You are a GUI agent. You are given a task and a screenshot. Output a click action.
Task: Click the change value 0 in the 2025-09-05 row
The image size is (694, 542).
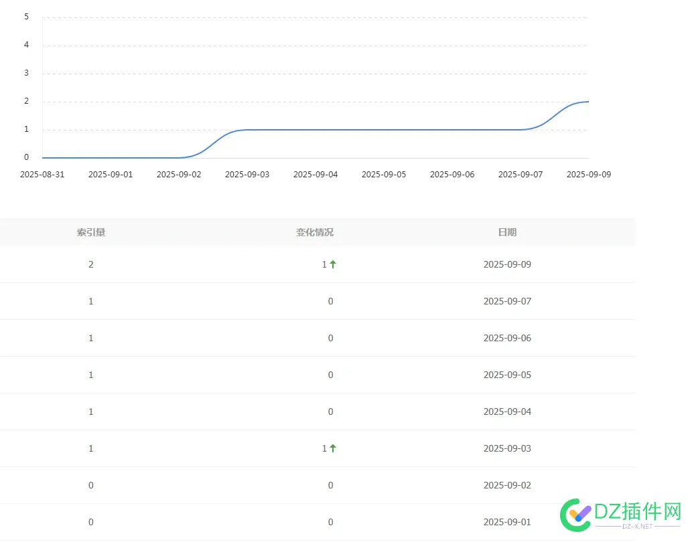click(330, 375)
